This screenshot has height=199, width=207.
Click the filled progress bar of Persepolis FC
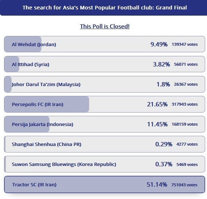[x=47, y=104]
